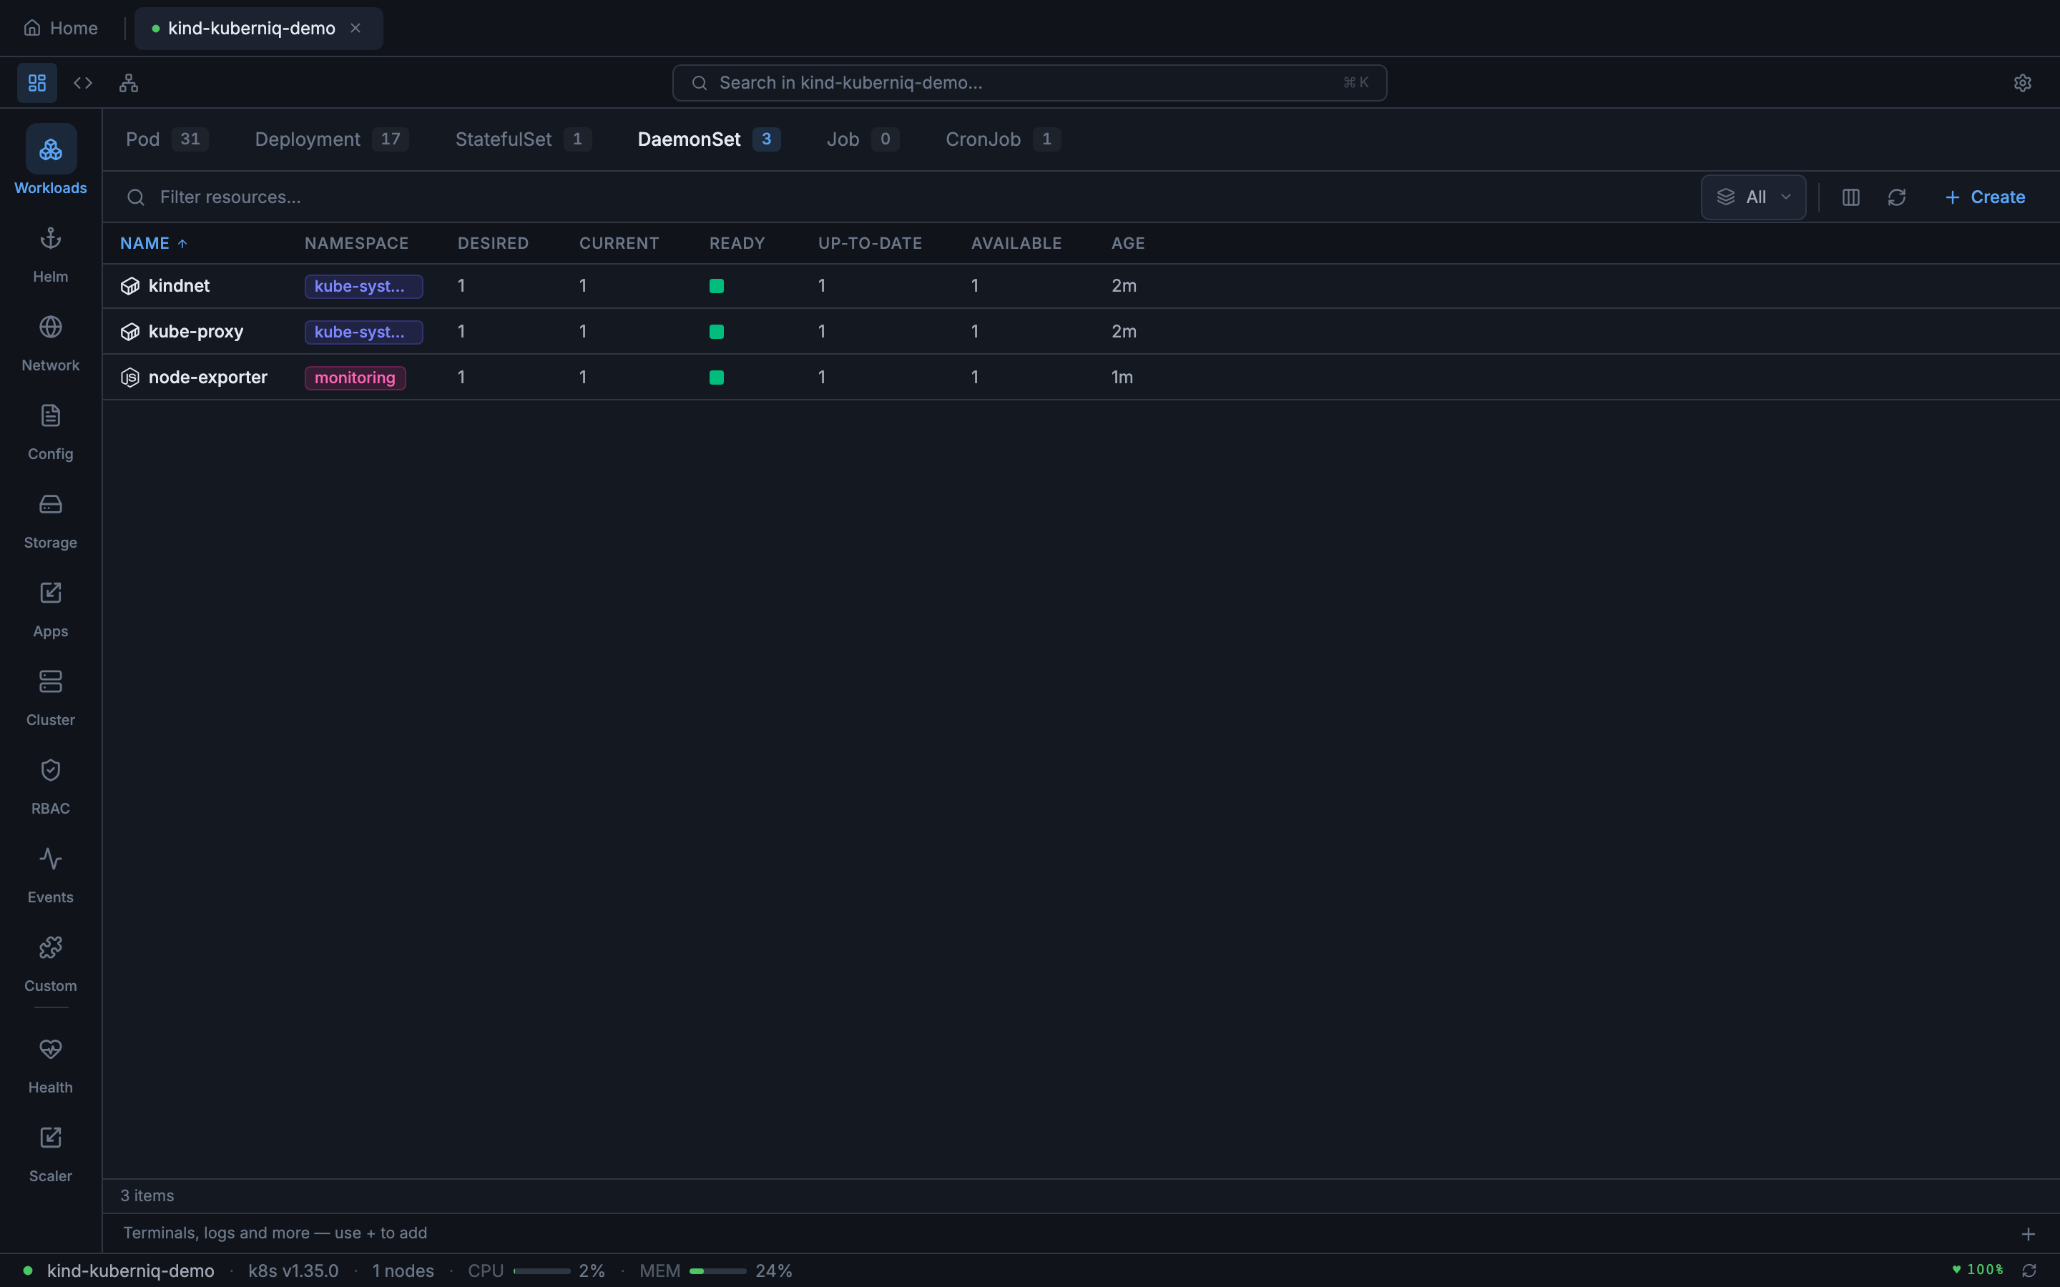2060x1287 pixels.
Task: Switch to the Pod tab
Action: point(143,139)
